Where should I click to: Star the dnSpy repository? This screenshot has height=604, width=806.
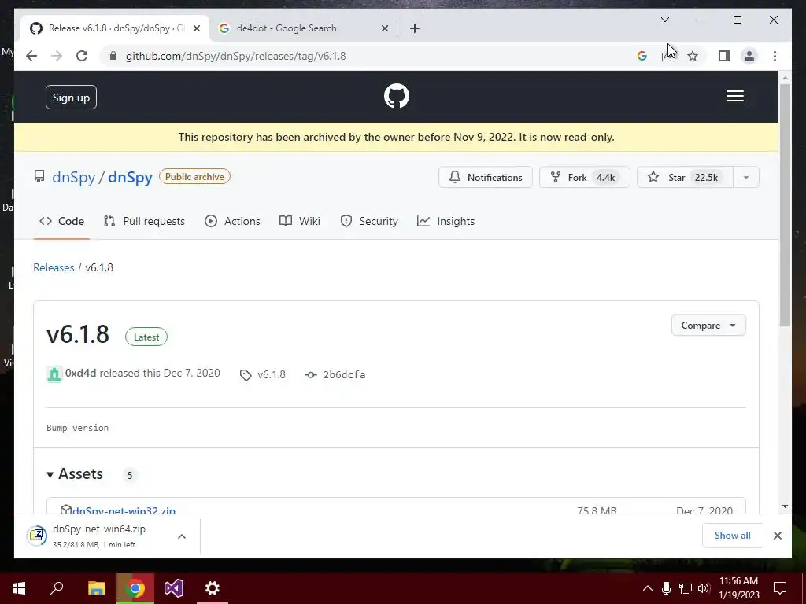tap(685, 177)
